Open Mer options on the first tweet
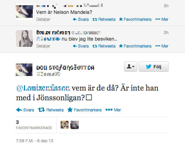This screenshot has width=185, height=152. click(x=162, y=19)
